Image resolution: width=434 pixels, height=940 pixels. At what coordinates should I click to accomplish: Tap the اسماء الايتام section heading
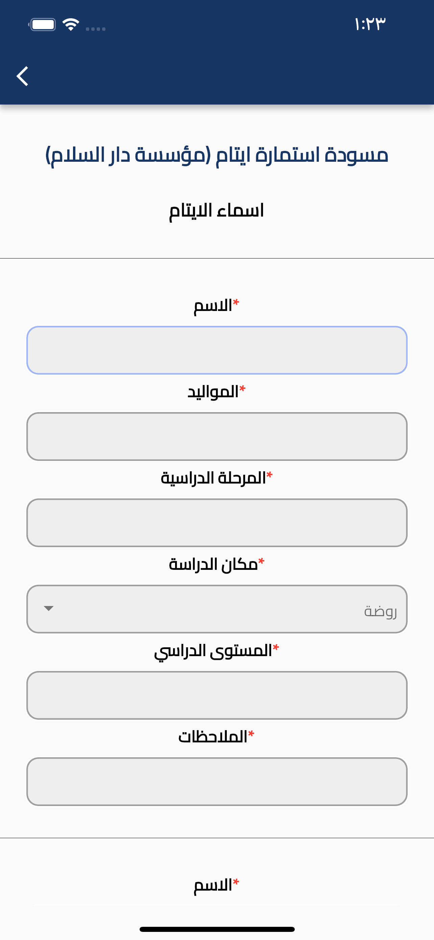pos(216,211)
